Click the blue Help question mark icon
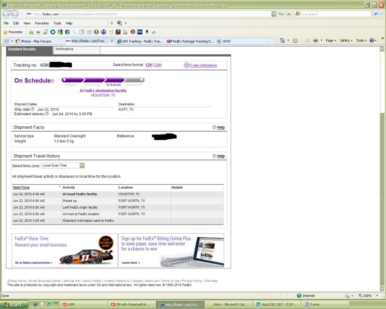Screen dimensions: 386x309 pyautogui.click(x=372, y=40)
